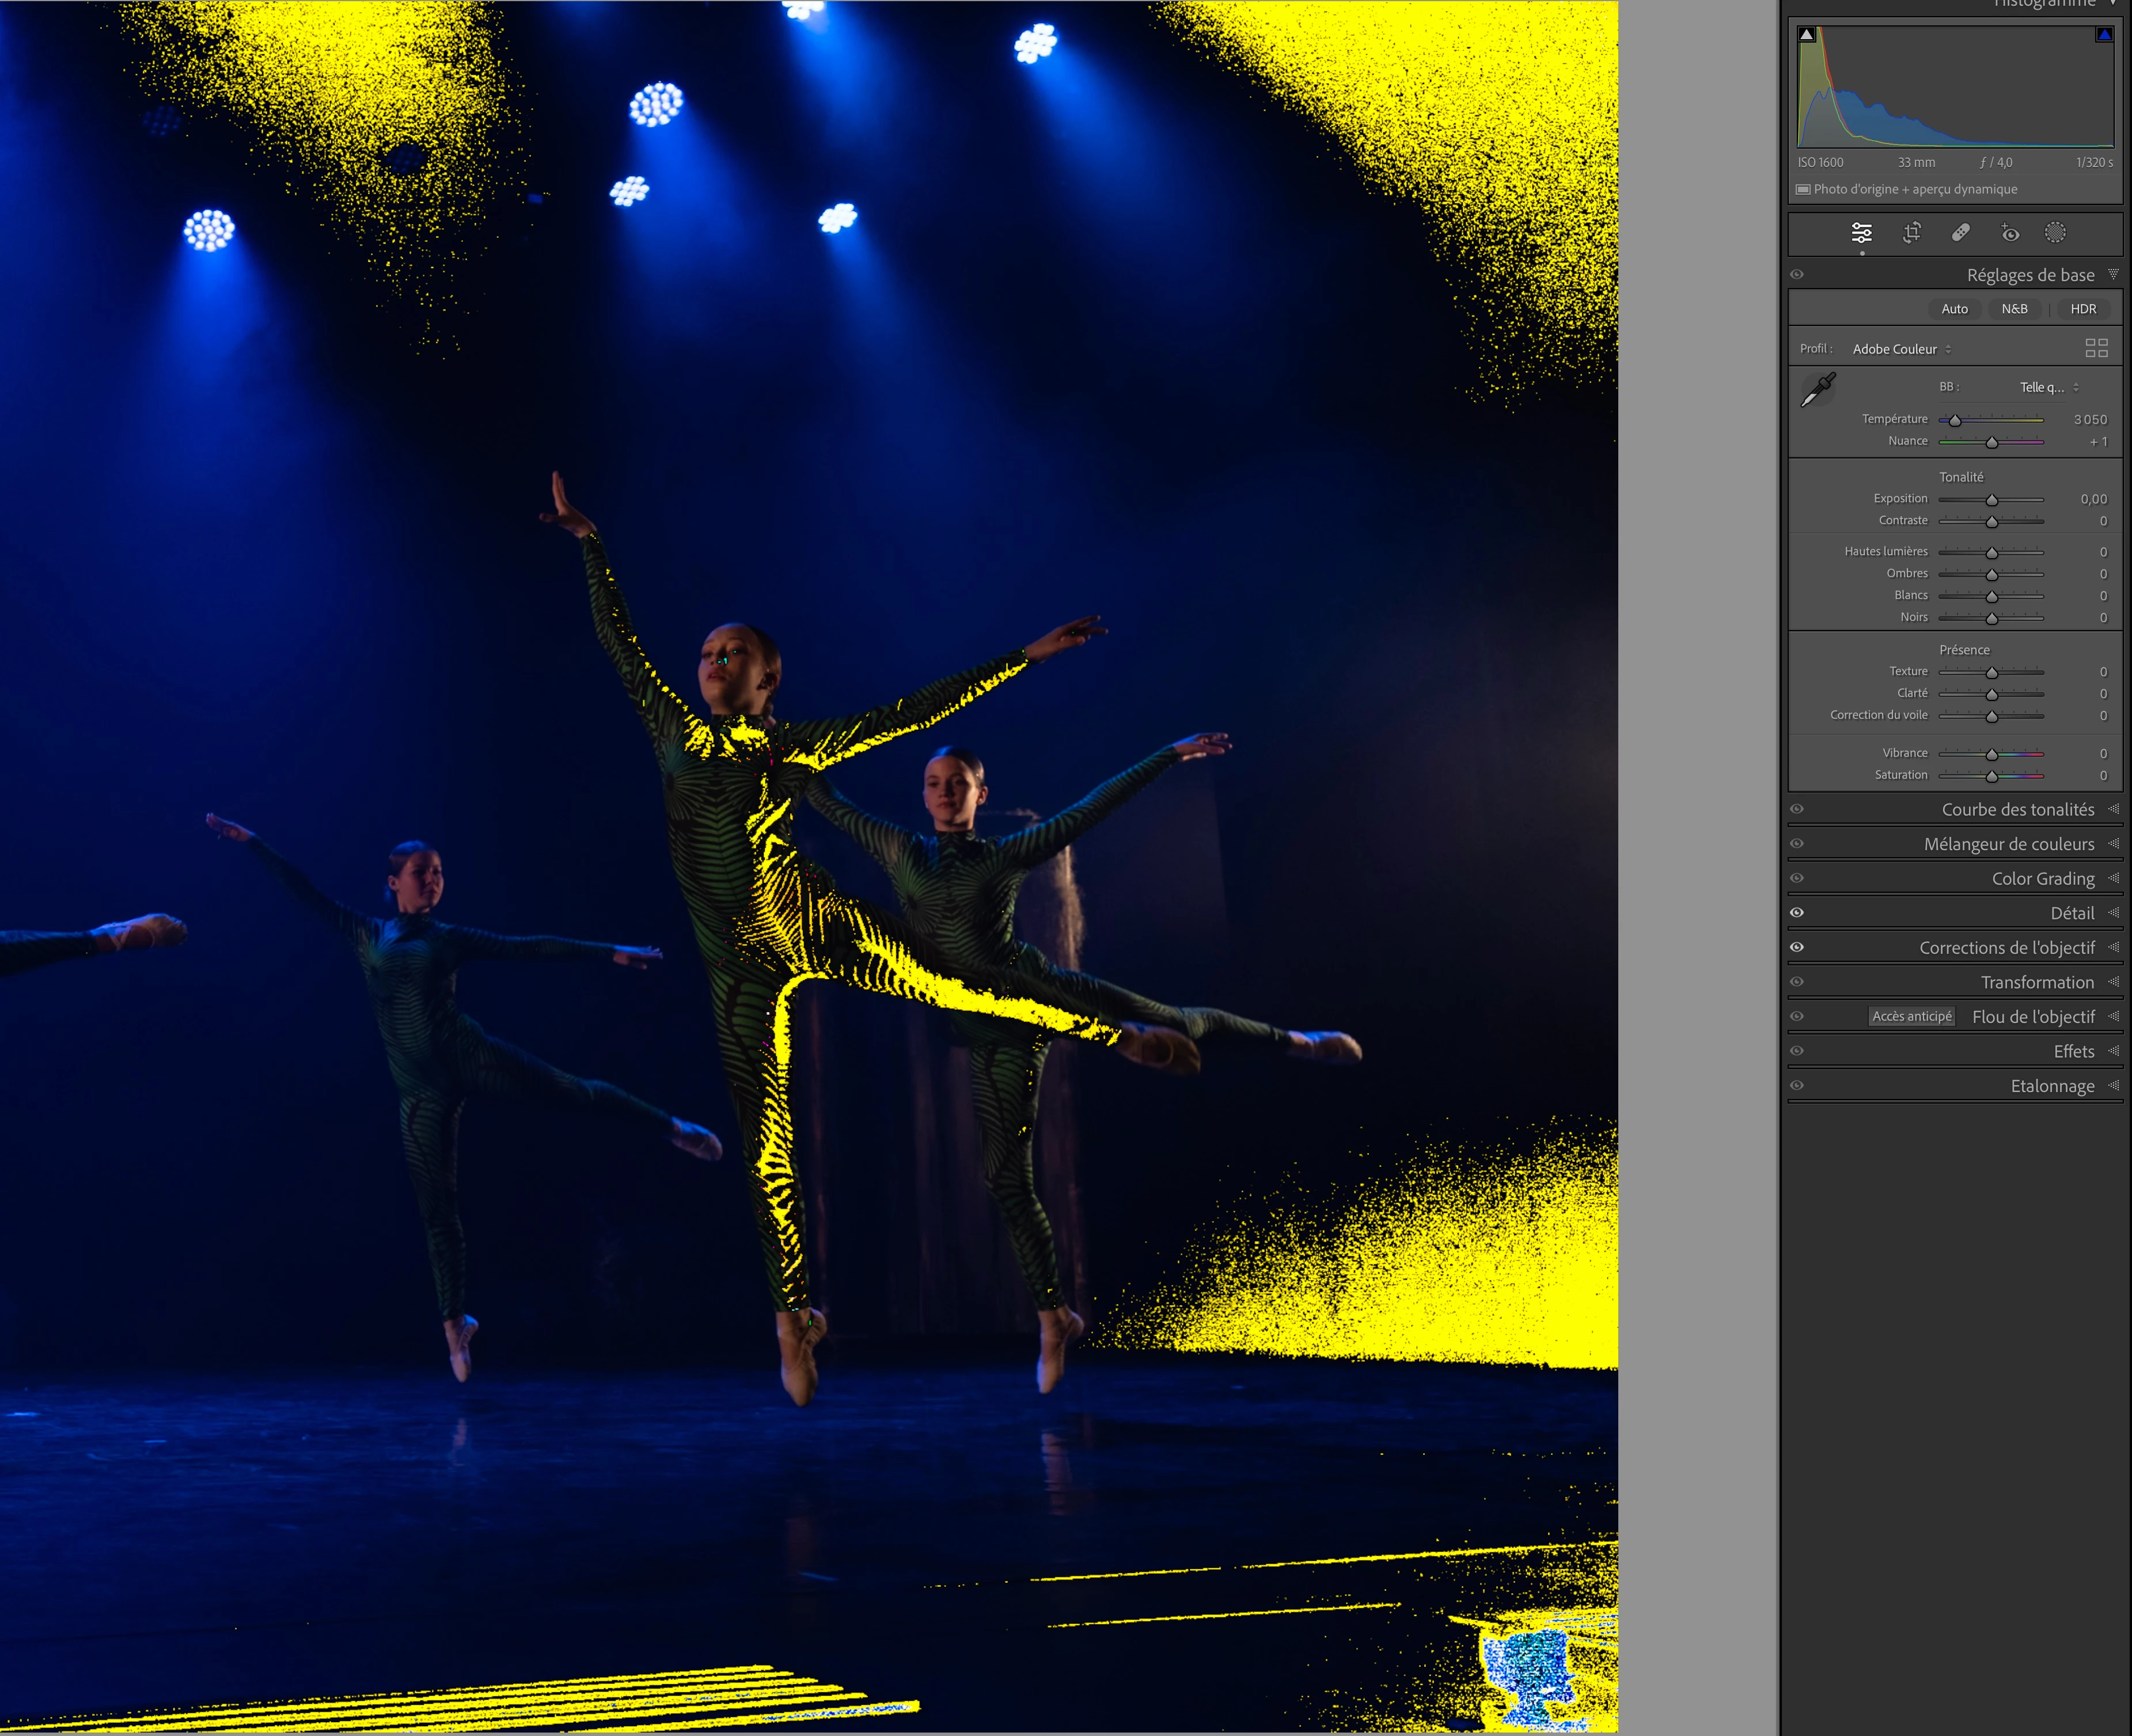
Task: Select the Healing bandage tool
Action: pyautogui.click(x=1960, y=233)
